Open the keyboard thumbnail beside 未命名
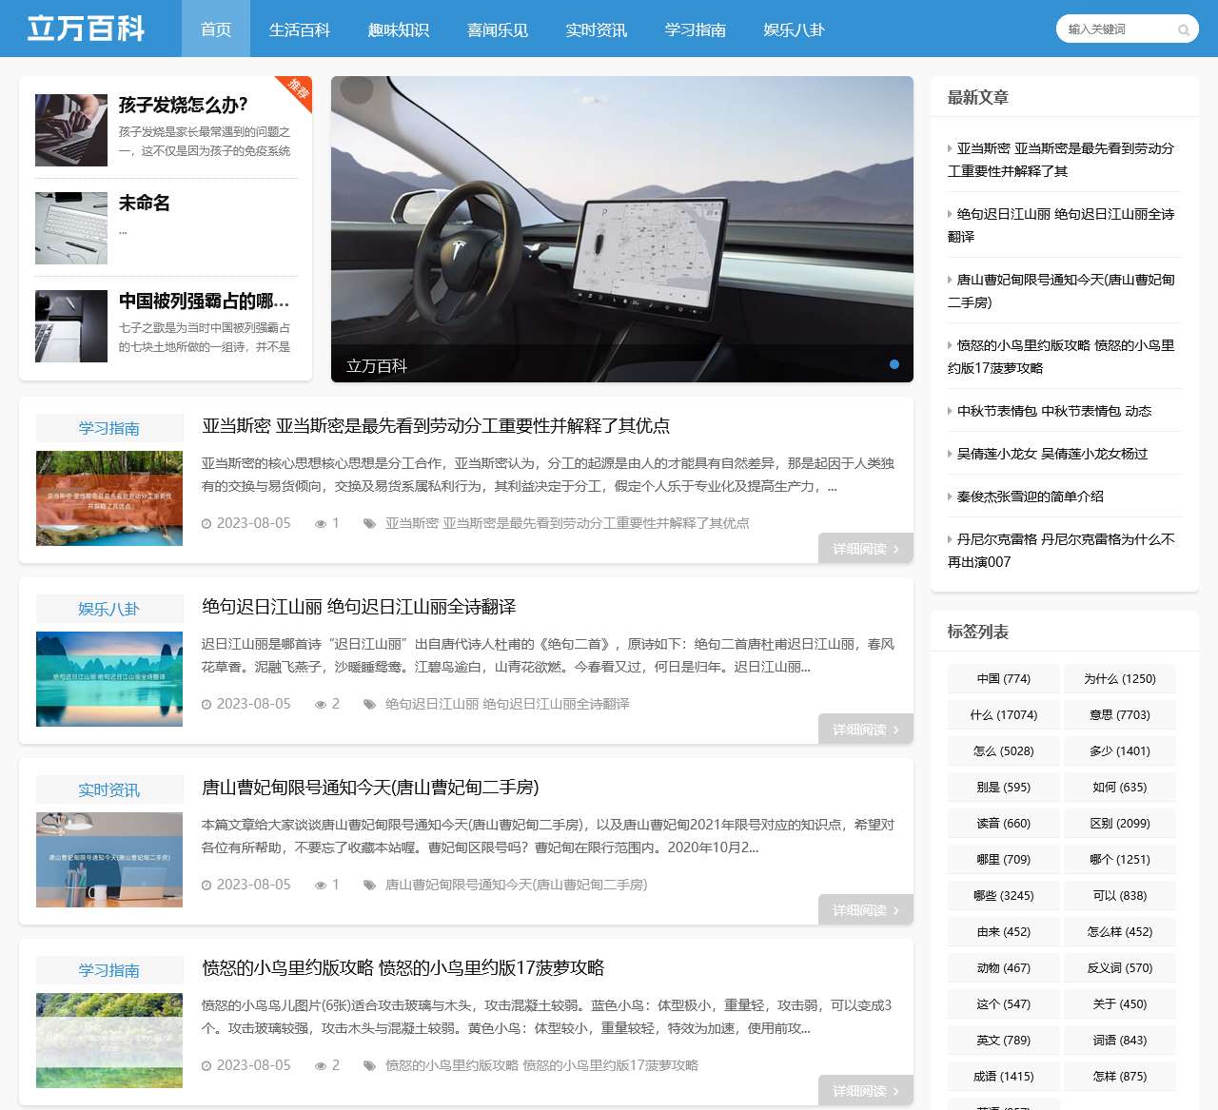Viewport: 1218px width, 1110px height. (x=71, y=228)
